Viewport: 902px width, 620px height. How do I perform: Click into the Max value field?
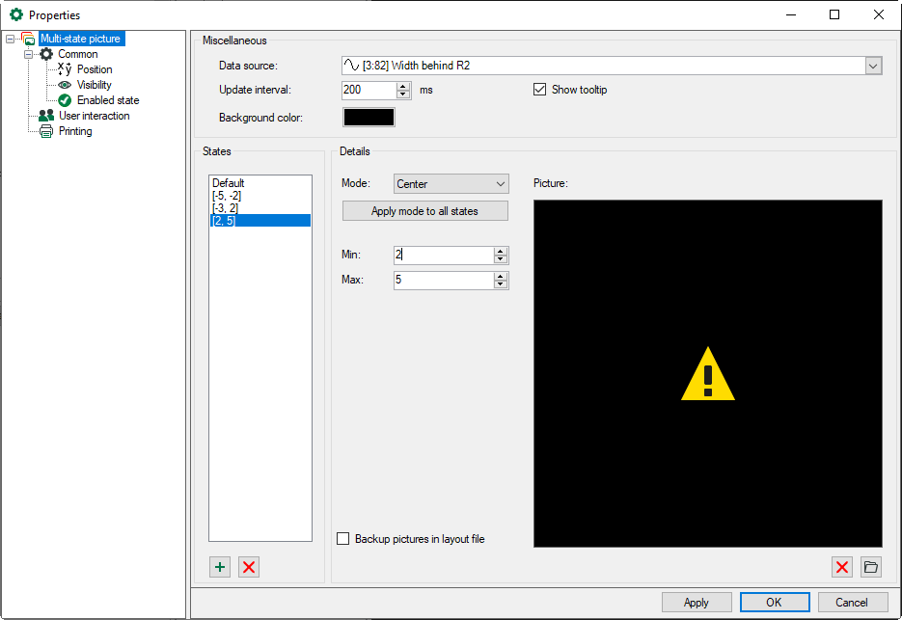[x=444, y=280]
